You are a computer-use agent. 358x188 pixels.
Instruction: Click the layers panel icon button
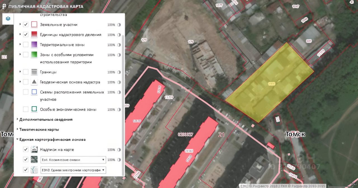point(8,19)
